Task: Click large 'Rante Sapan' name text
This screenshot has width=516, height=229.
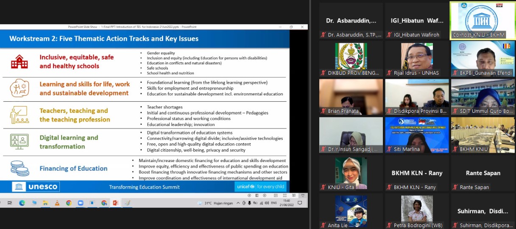Action: (x=483, y=173)
